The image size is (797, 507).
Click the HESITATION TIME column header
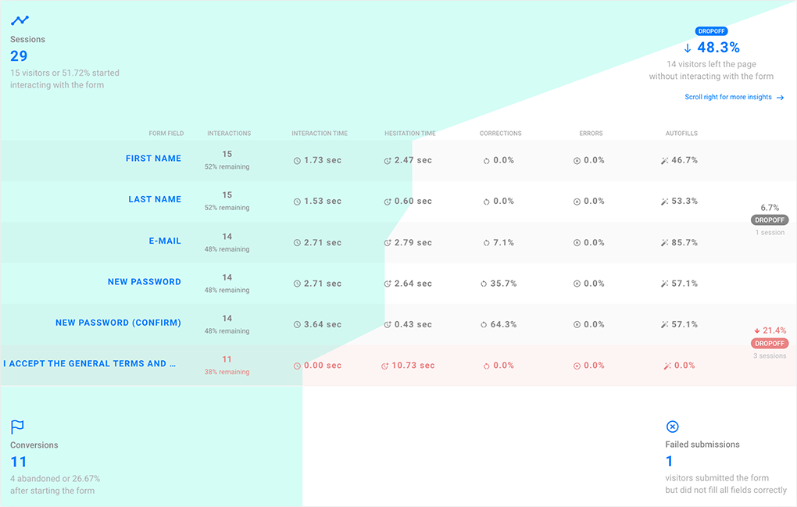(409, 134)
